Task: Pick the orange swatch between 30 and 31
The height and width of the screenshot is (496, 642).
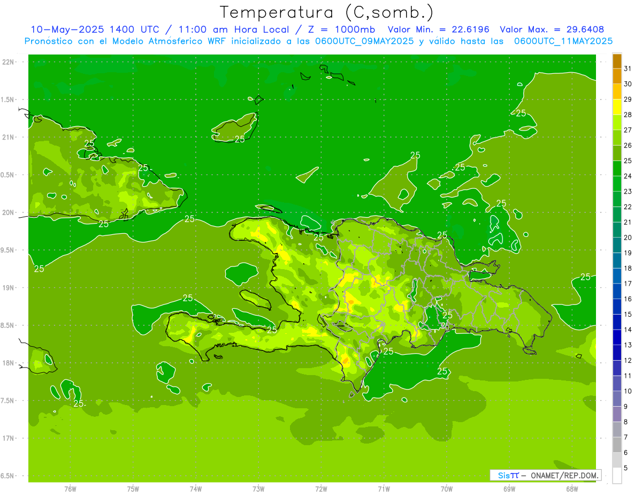Action: click(x=617, y=77)
